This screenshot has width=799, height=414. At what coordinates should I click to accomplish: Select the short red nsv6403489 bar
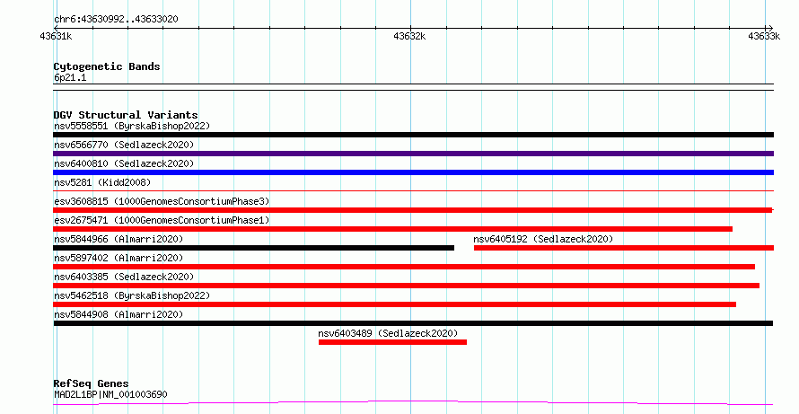pos(393,342)
